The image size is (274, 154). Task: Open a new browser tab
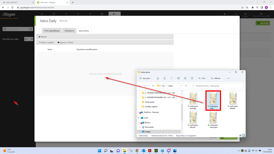click(x=73, y=2)
